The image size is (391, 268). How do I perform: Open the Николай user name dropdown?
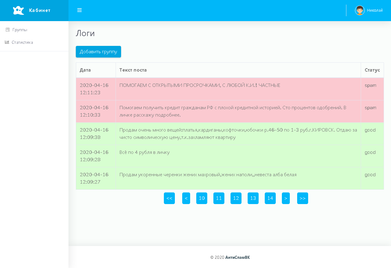(x=375, y=10)
